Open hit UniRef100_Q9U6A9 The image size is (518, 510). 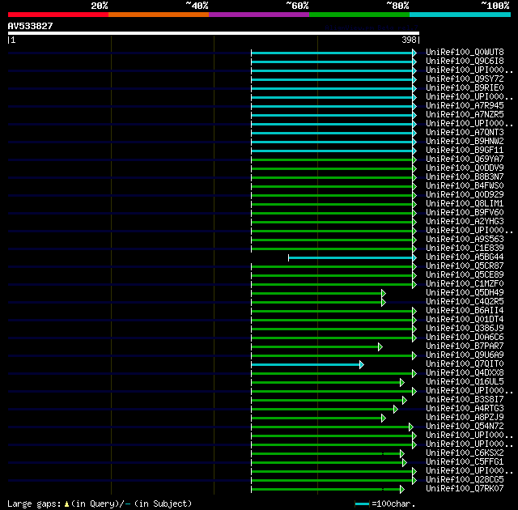[465, 355]
